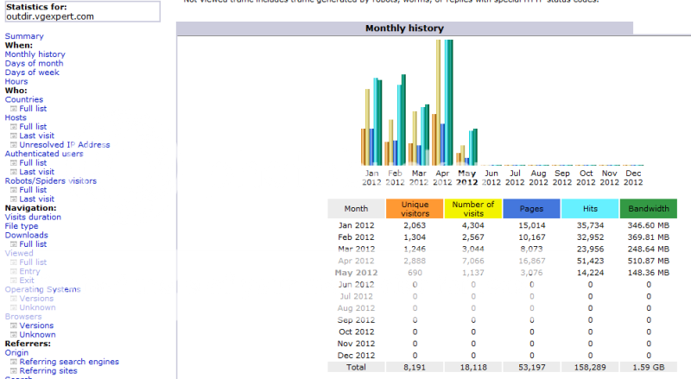Open Days of week report
The height and width of the screenshot is (379, 691).
pyautogui.click(x=32, y=73)
